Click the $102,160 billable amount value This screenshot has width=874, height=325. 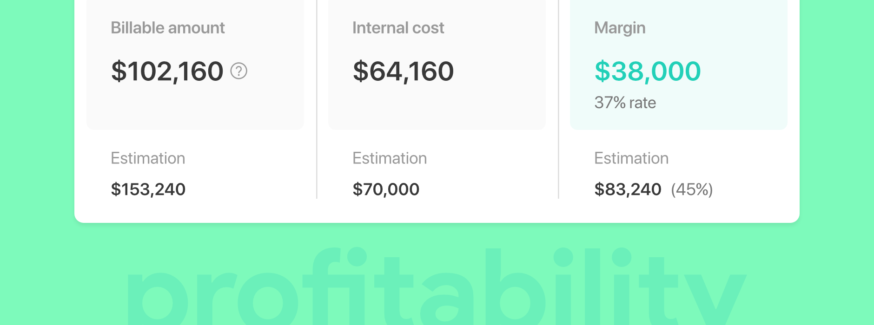click(167, 71)
